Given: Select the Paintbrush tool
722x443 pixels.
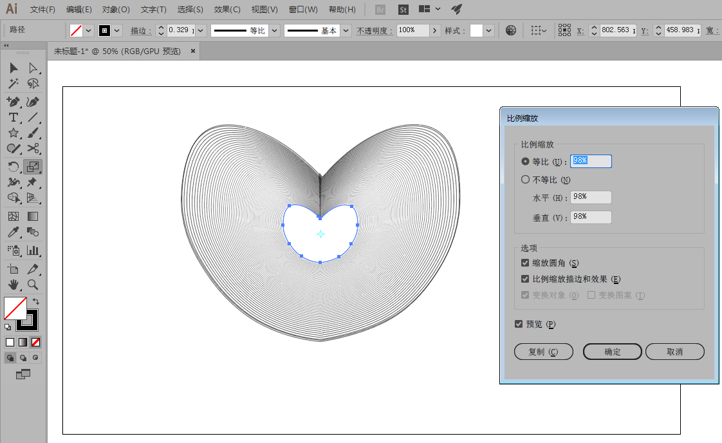Looking at the screenshot, I should pos(33,133).
